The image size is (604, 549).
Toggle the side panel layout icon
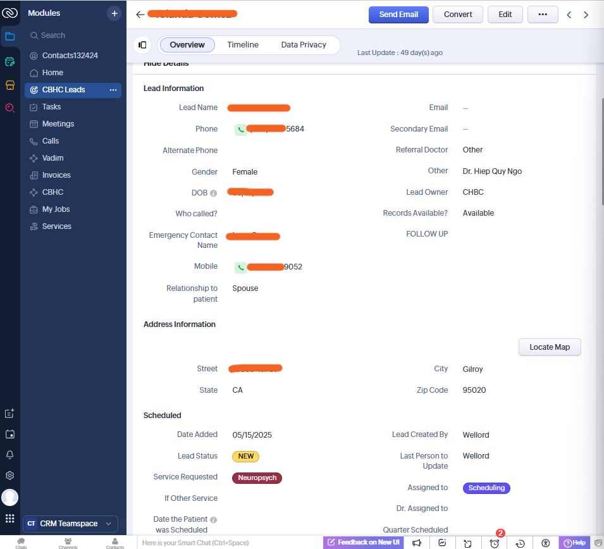(x=142, y=45)
